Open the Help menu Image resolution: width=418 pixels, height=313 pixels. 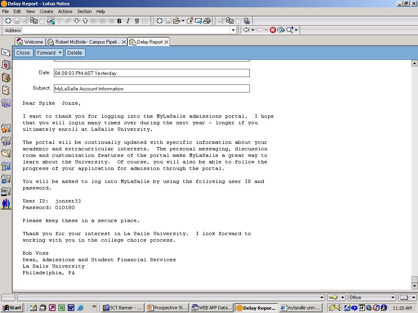click(100, 11)
